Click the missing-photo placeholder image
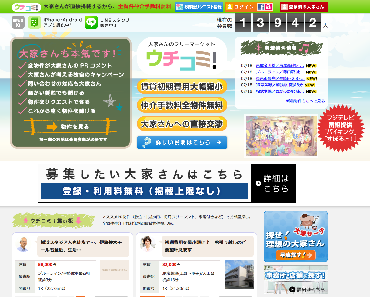The width and height of the screenshot is (370, 297). pos(115,270)
